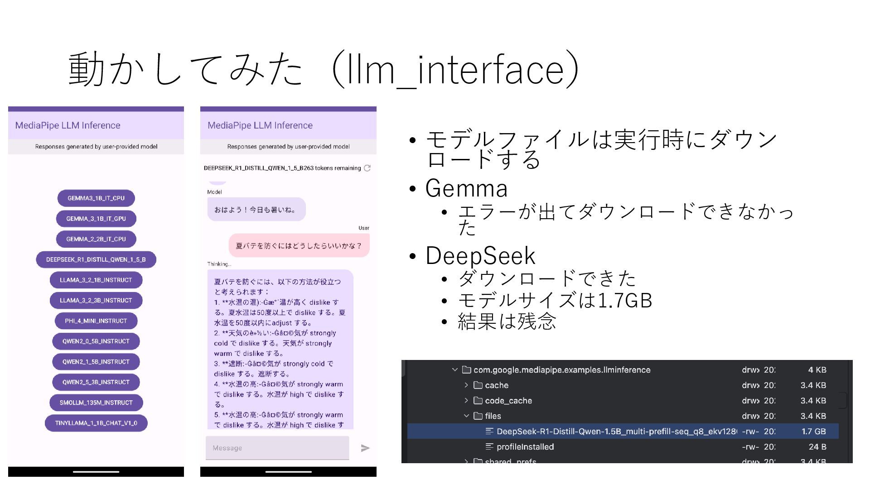
Task: Tap the QWEN2_5_3B_INSTRUCT model button
Action: click(96, 382)
